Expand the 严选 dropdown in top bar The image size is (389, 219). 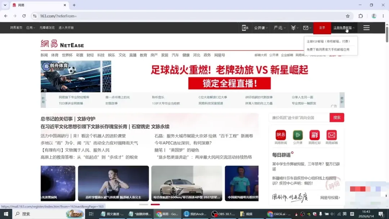(280, 28)
